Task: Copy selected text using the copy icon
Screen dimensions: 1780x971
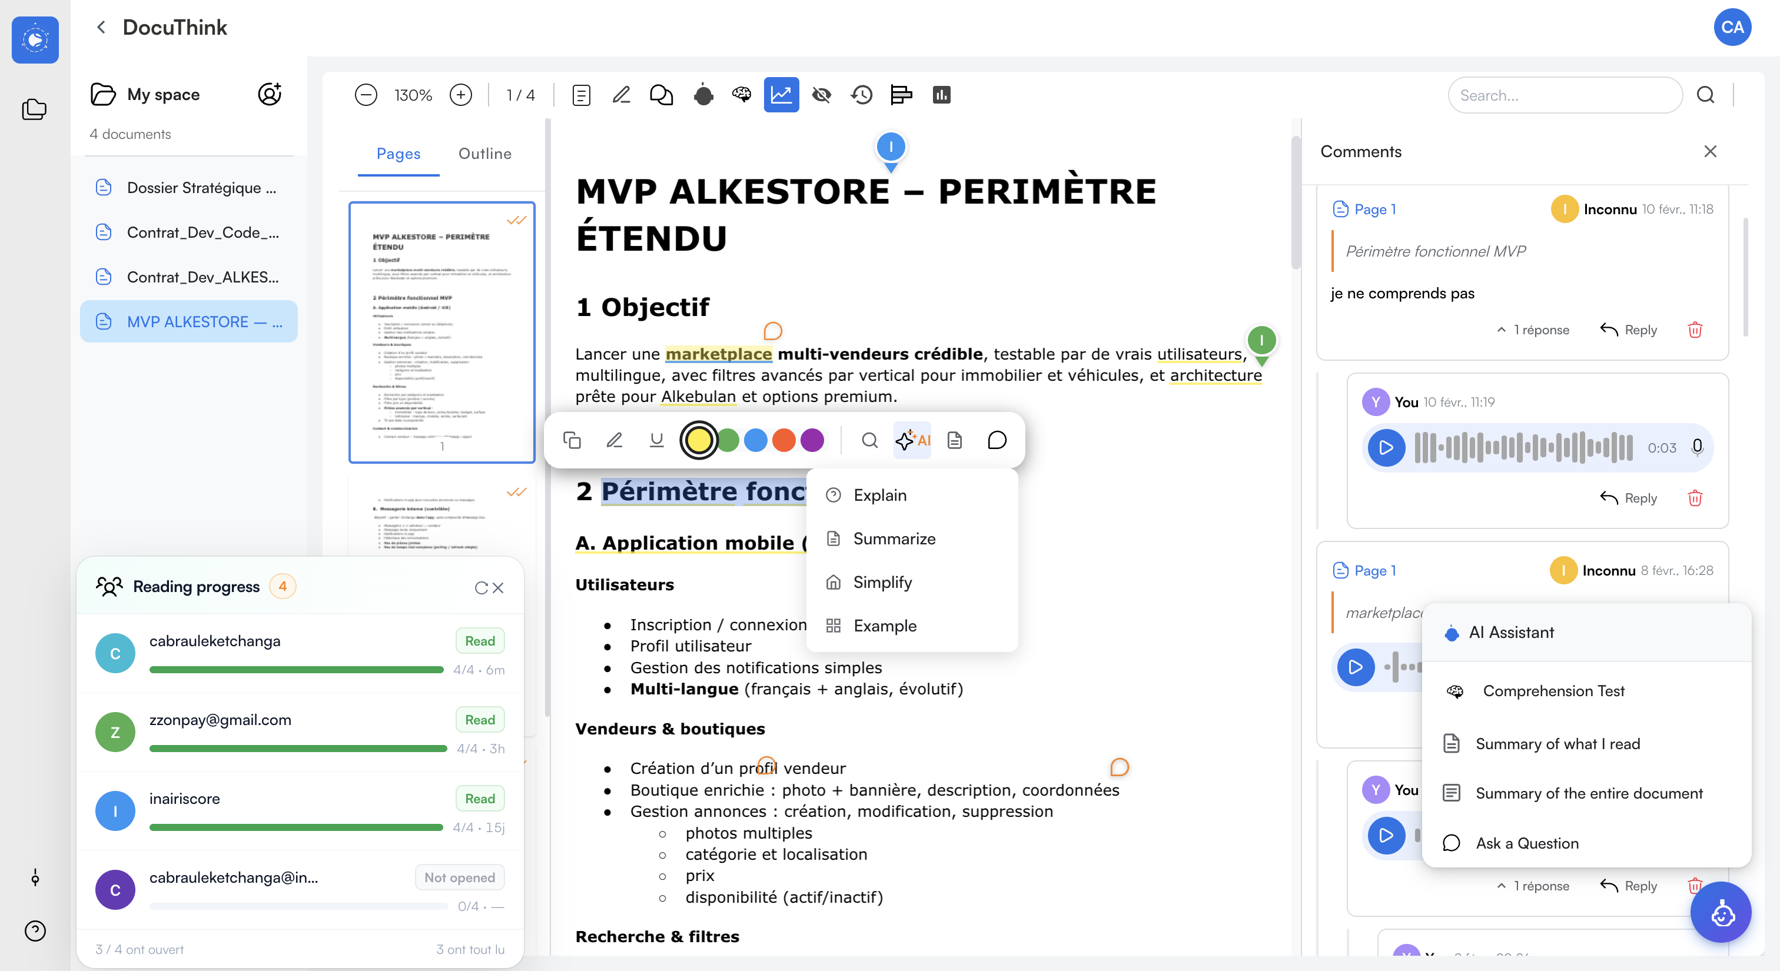Action: tap(572, 440)
